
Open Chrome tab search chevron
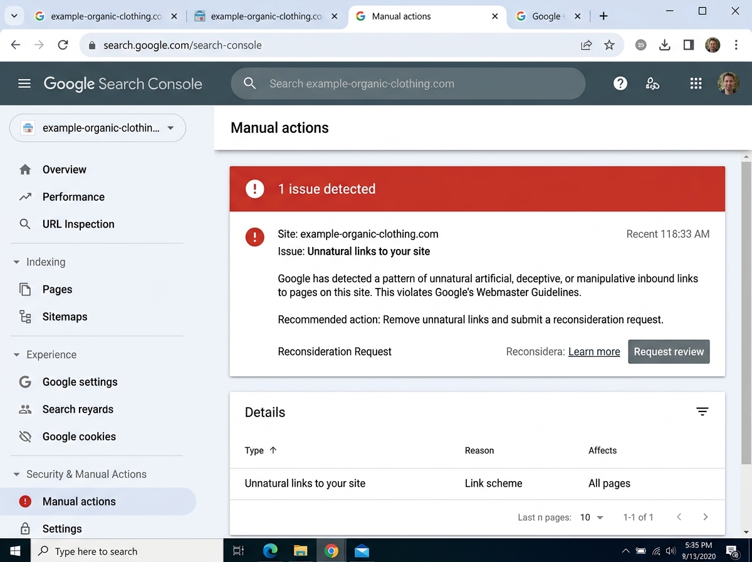(x=14, y=16)
